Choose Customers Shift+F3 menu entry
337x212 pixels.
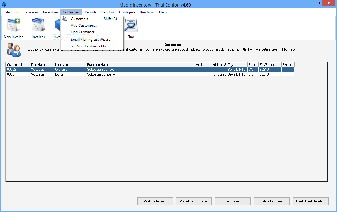92,19
